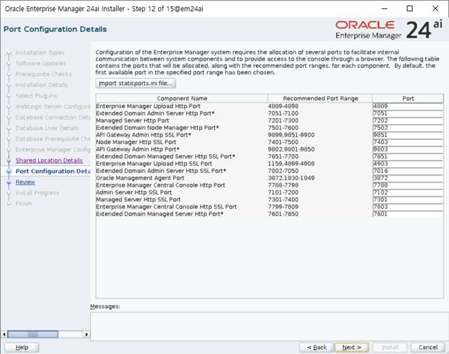
Task: Edit the Extended Domain Managed Server Http SSL Port field 7651
Action: [x=408, y=156]
